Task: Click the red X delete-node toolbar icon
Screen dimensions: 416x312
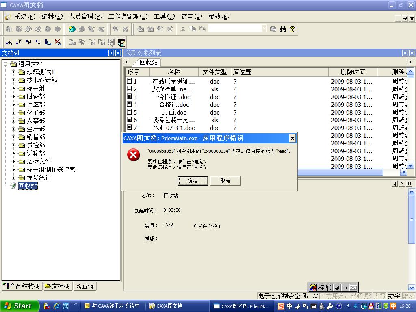Action: pyautogui.click(x=58, y=42)
